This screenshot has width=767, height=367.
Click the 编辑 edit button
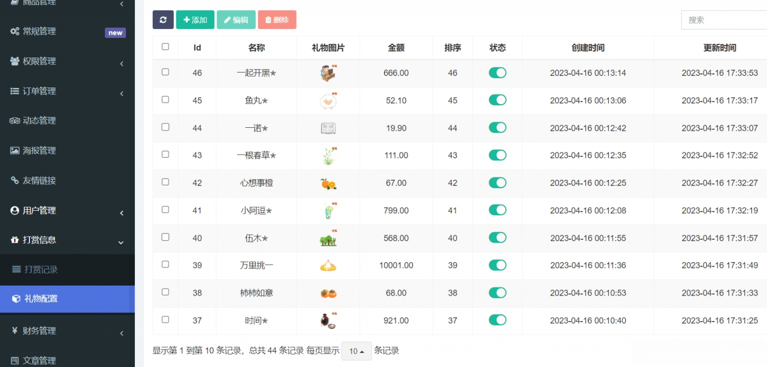pos(236,20)
